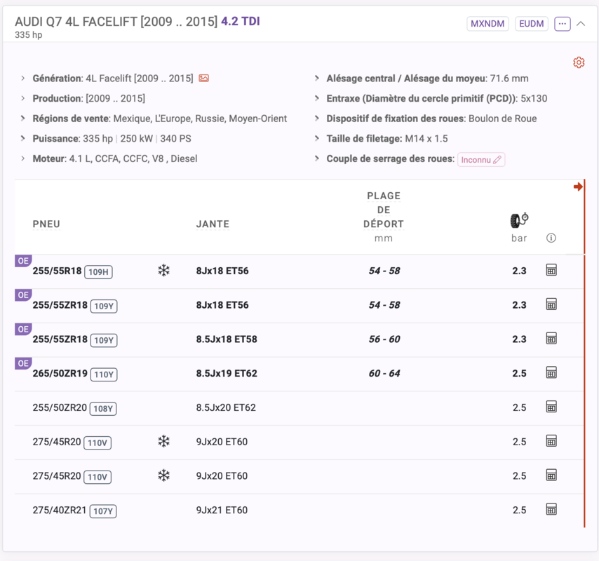Click the PLAGE DE DÉPORT column header

point(384,210)
